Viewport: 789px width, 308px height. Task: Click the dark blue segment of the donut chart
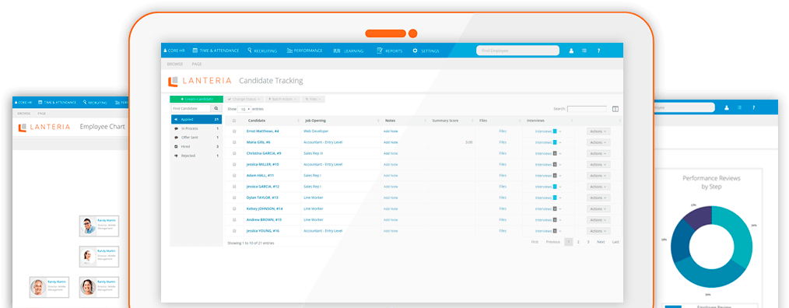tap(681, 242)
